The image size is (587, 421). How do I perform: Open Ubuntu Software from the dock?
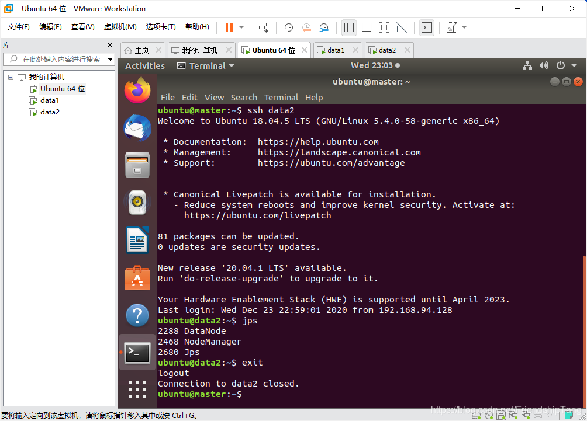click(x=137, y=277)
